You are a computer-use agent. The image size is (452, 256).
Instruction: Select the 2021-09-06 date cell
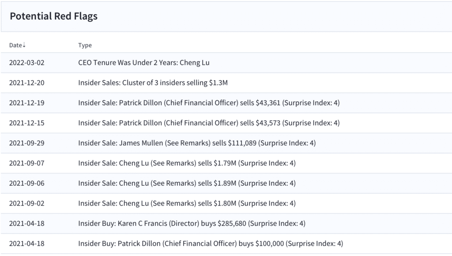click(27, 183)
